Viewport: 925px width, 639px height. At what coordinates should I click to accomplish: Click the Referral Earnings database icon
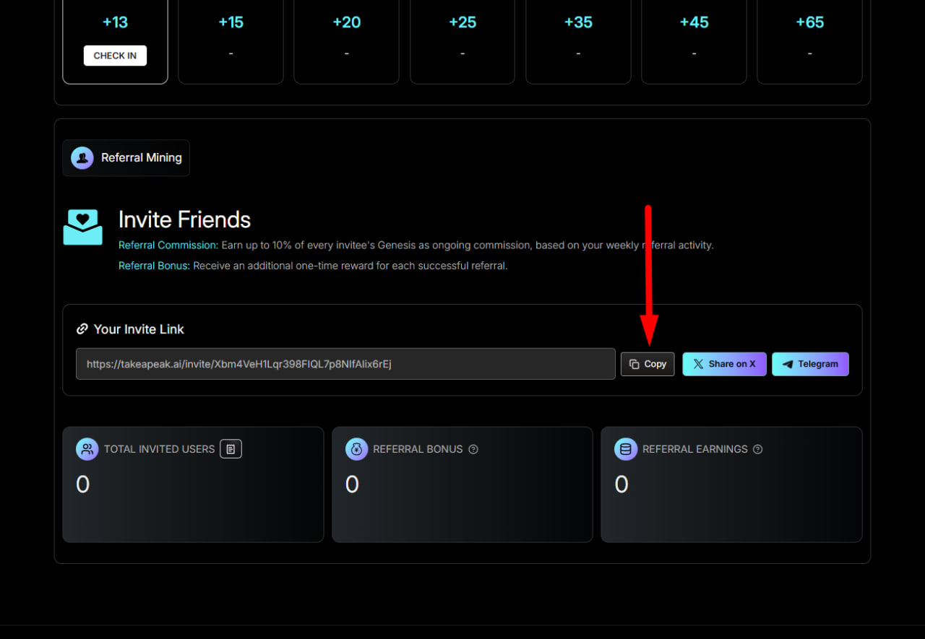626,449
